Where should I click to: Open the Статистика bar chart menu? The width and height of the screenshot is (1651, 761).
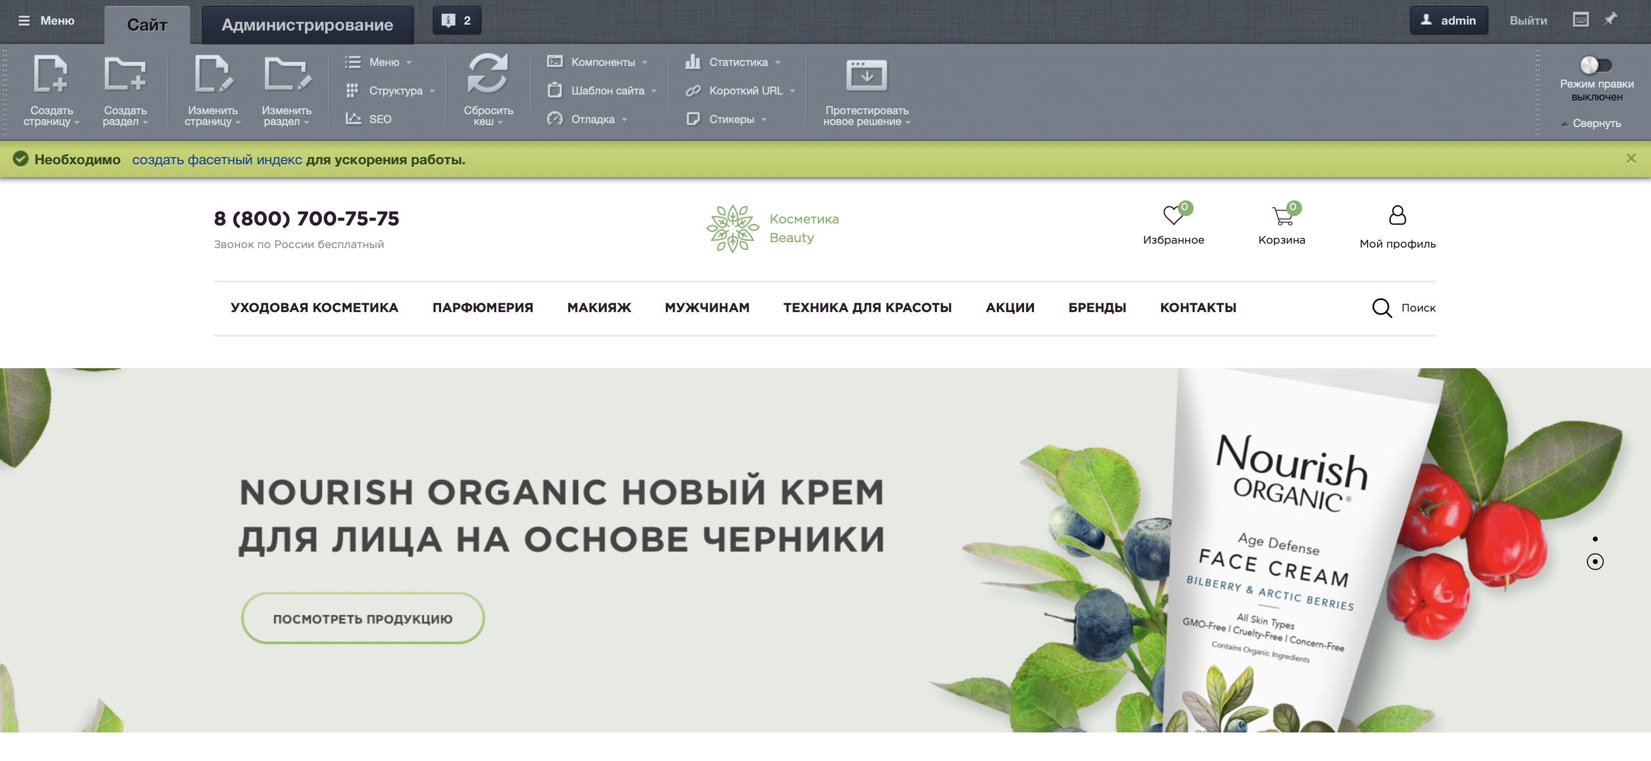[732, 62]
